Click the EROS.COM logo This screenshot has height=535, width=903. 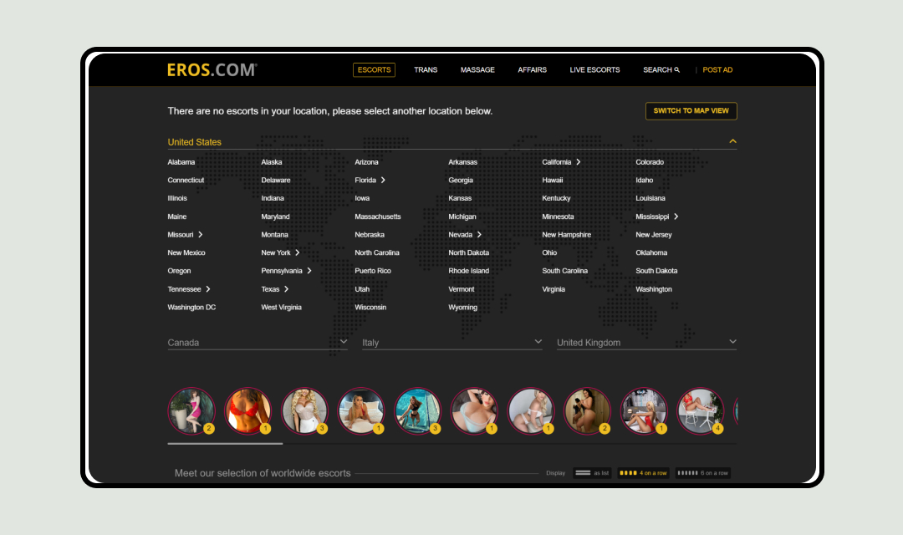pos(211,69)
